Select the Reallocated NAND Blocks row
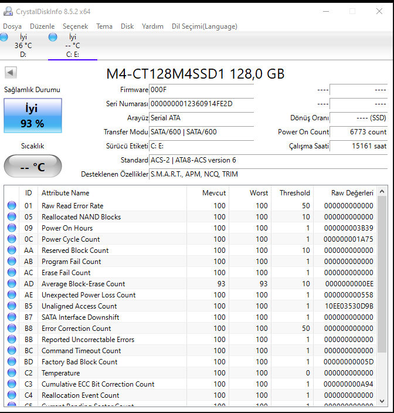 [81, 217]
